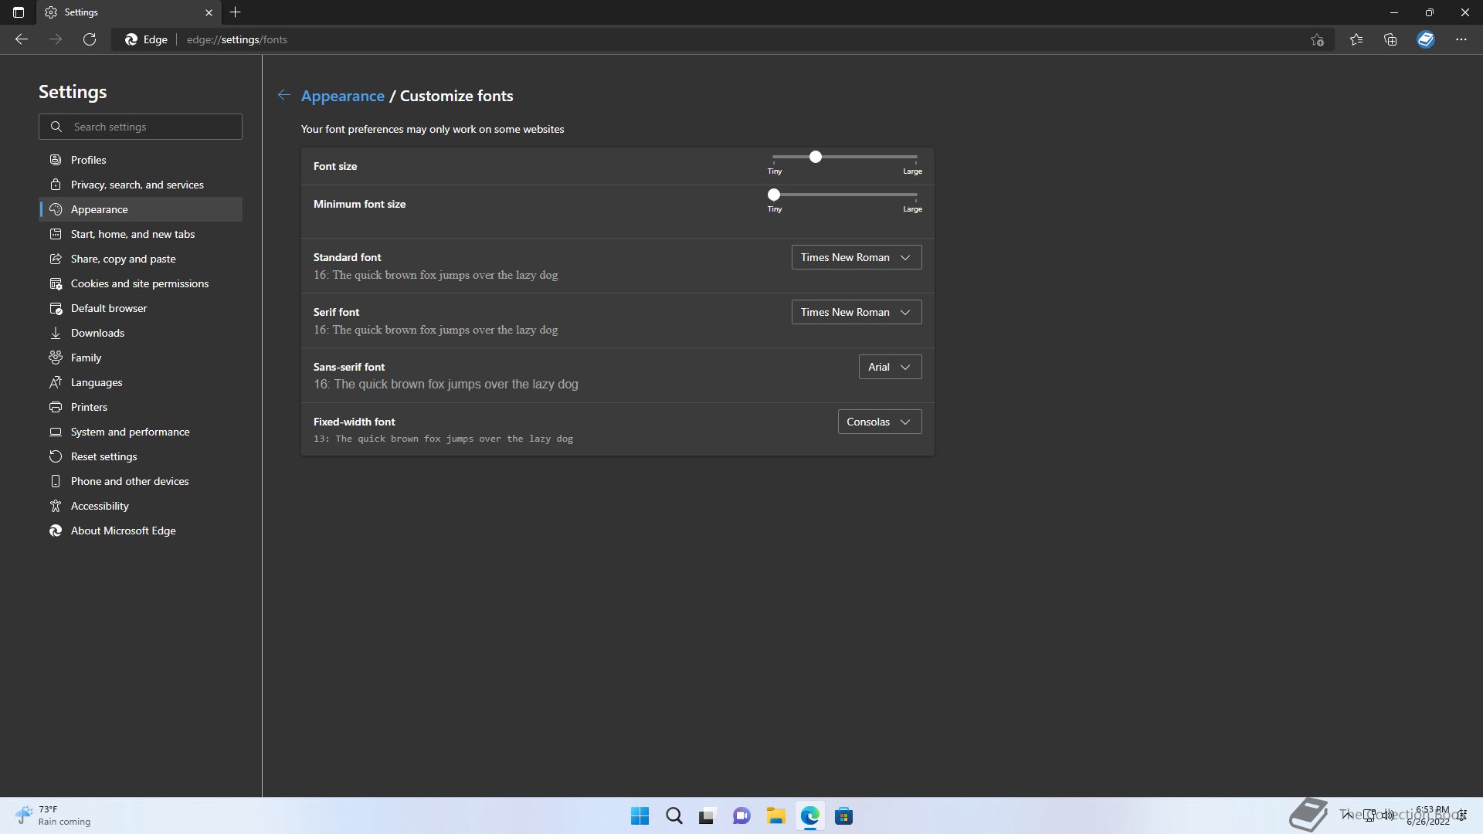Viewport: 1483px width, 834px height.
Task: Expand the Standard font dropdown
Action: (856, 257)
